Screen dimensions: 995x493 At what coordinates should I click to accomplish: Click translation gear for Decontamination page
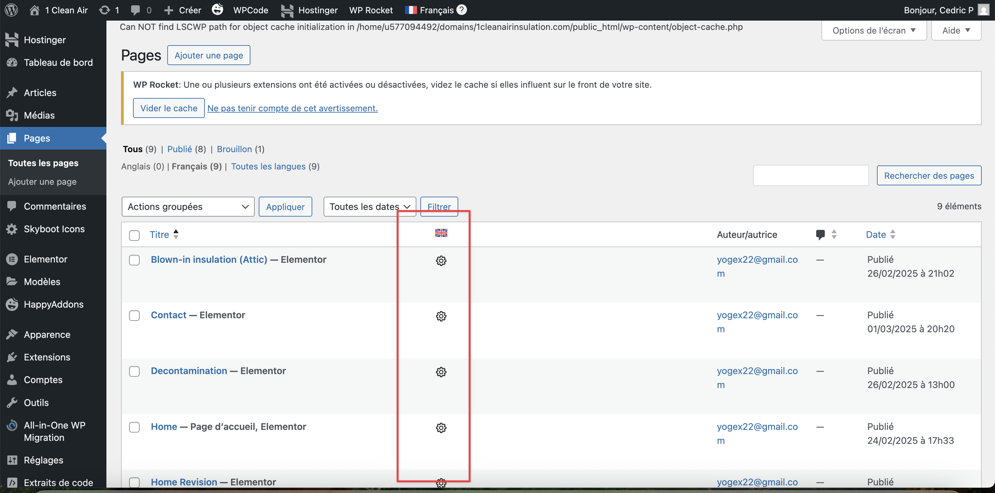pos(441,372)
